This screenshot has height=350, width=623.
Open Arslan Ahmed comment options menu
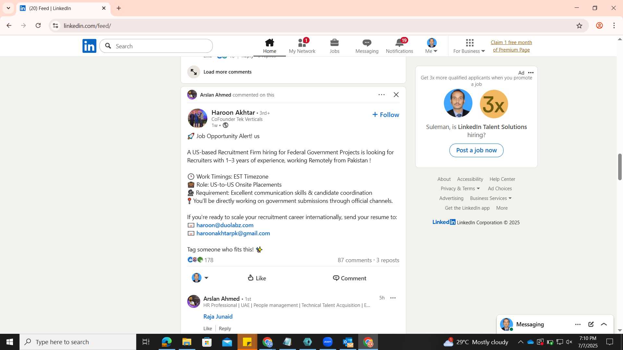coord(393,298)
